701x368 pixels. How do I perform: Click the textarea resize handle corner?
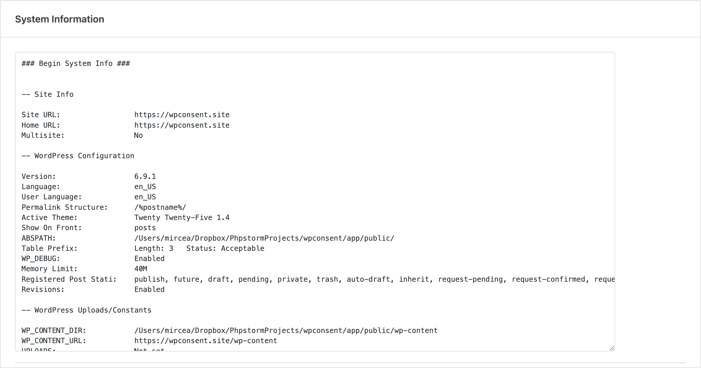click(x=612, y=348)
